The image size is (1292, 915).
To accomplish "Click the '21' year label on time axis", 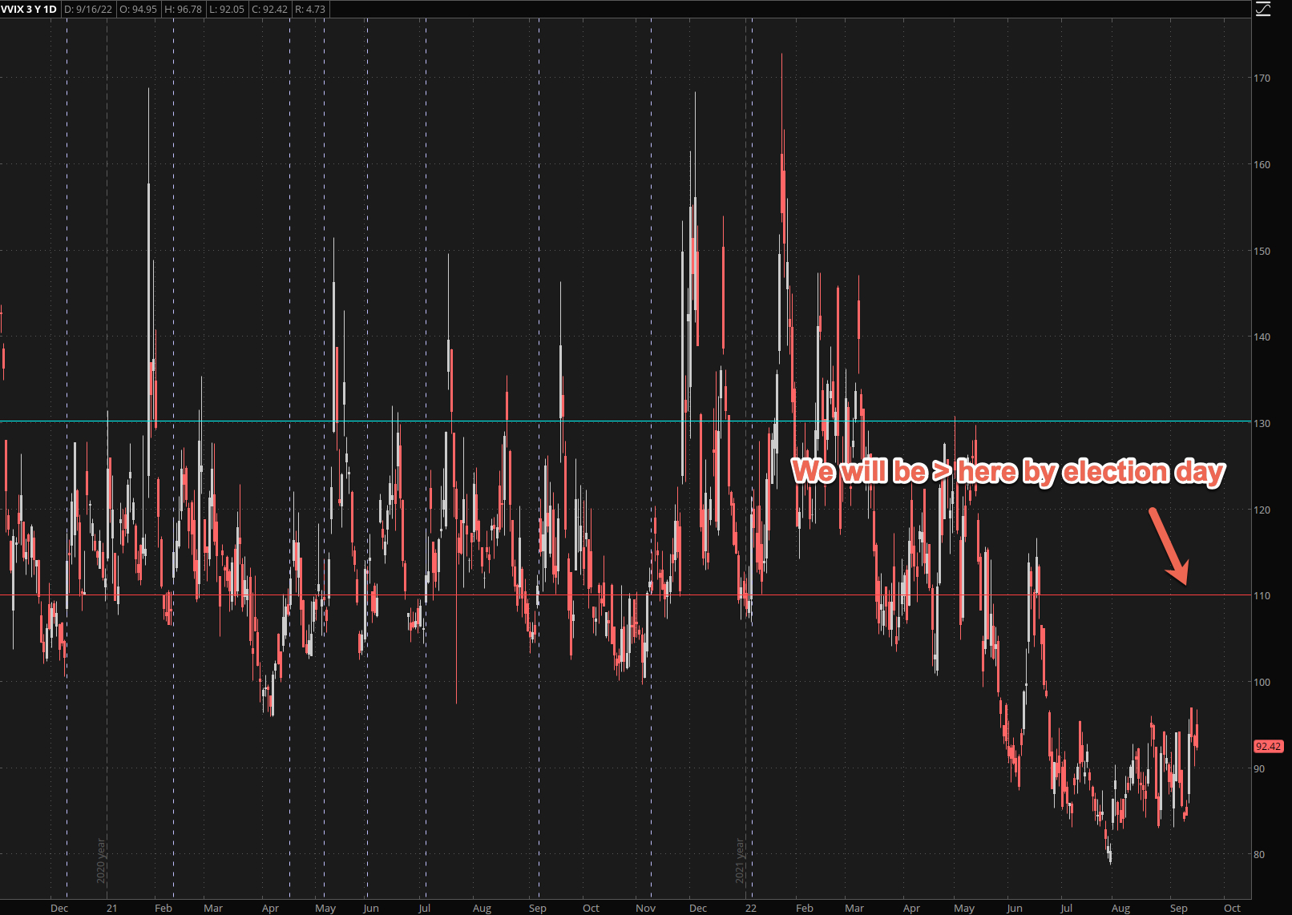I will pyautogui.click(x=111, y=908).
